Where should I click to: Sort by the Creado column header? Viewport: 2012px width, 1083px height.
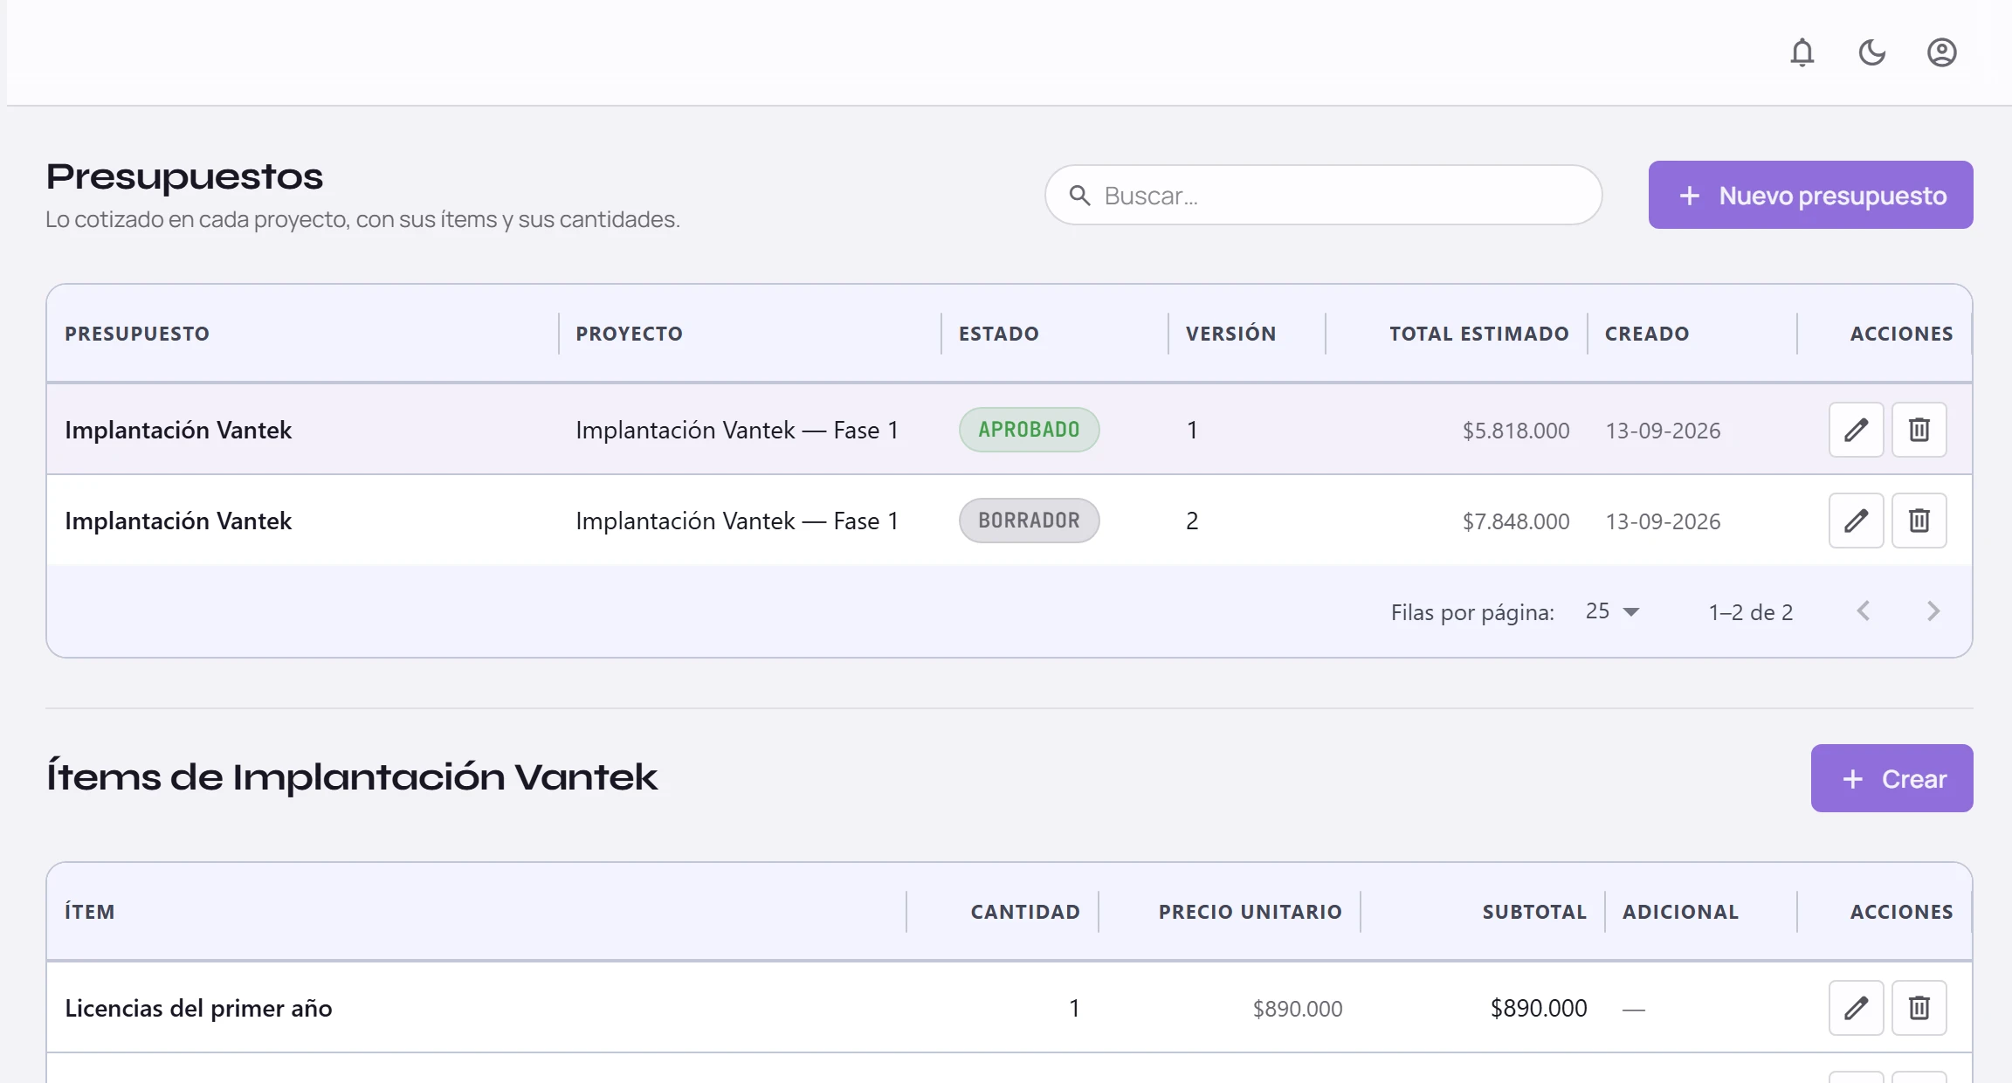1647,334
